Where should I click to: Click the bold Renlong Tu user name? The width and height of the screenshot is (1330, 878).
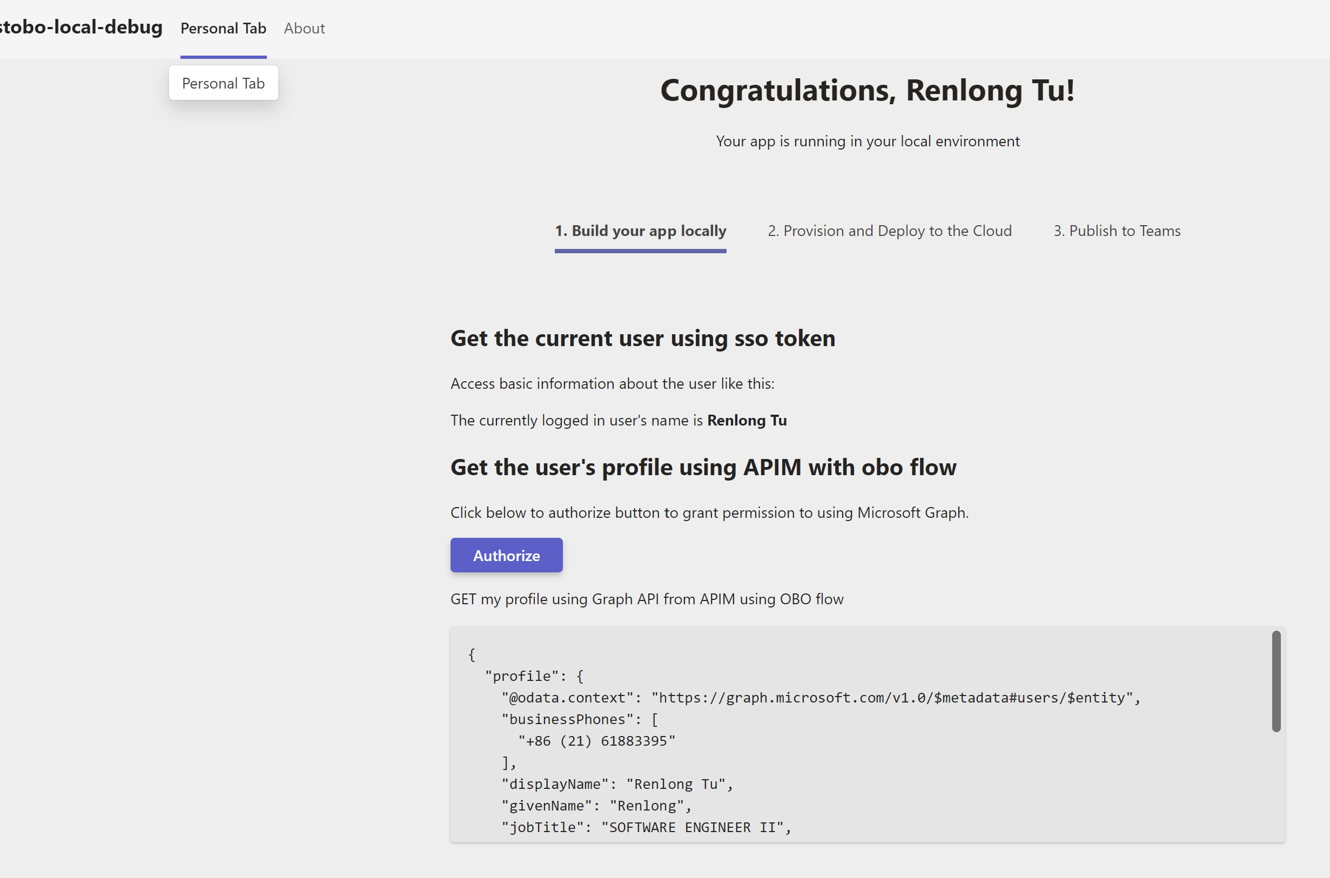pyautogui.click(x=746, y=420)
